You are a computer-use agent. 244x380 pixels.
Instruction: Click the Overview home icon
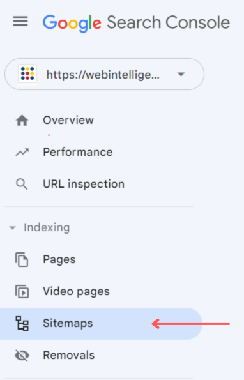tap(22, 121)
